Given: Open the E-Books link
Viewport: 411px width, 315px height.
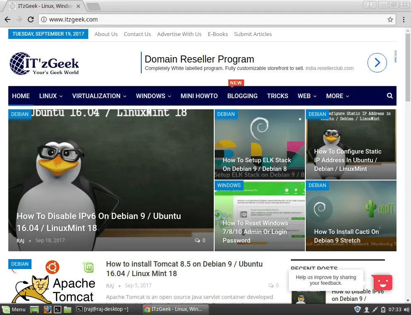Looking at the screenshot, I should 218,34.
